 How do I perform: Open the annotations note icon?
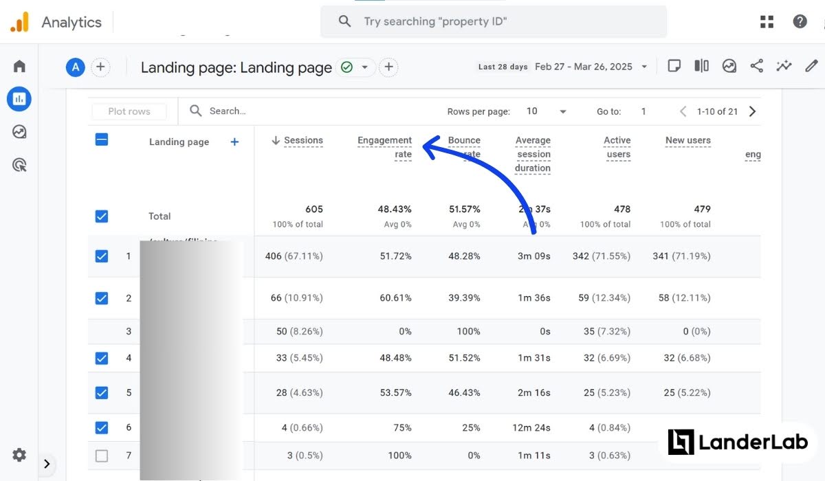674,66
